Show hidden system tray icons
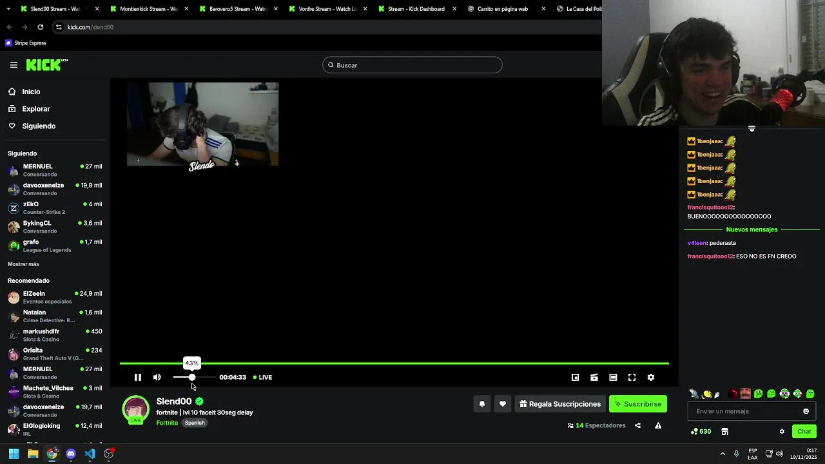The height and width of the screenshot is (464, 825). click(723, 454)
